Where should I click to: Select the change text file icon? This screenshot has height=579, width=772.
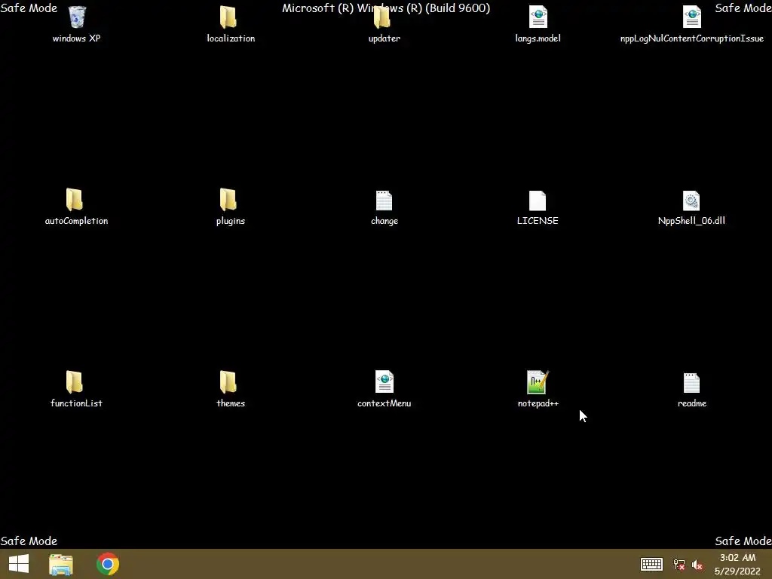pyautogui.click(x=384, y=201)
